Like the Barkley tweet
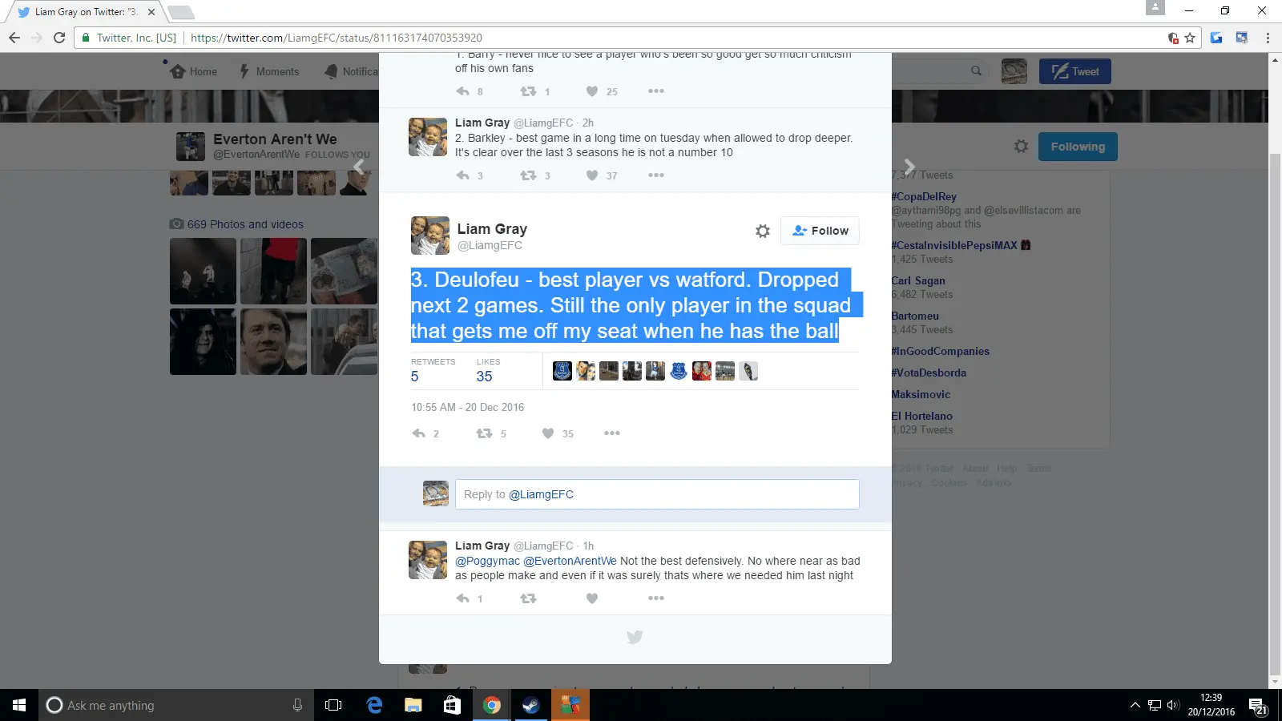Image resolution: width=1282 pixels, height=721 pixels. [592, 175]
